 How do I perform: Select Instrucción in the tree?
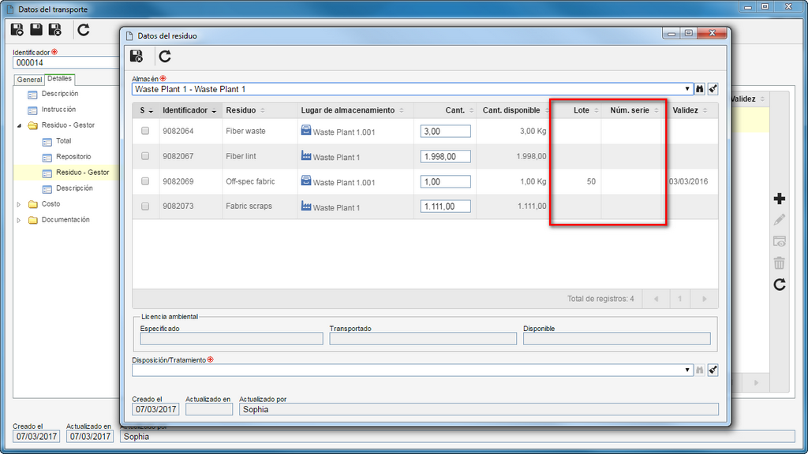(x=58, y=109)
